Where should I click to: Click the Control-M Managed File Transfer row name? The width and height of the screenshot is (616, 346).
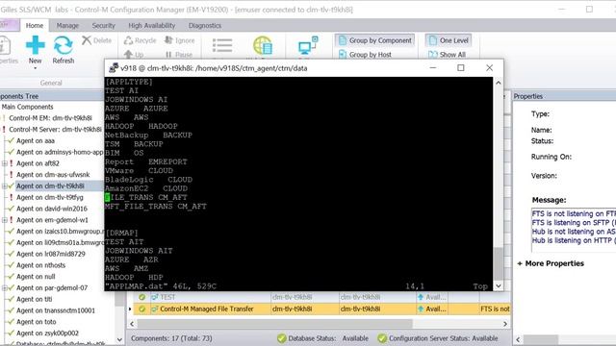tap(207, 309)
